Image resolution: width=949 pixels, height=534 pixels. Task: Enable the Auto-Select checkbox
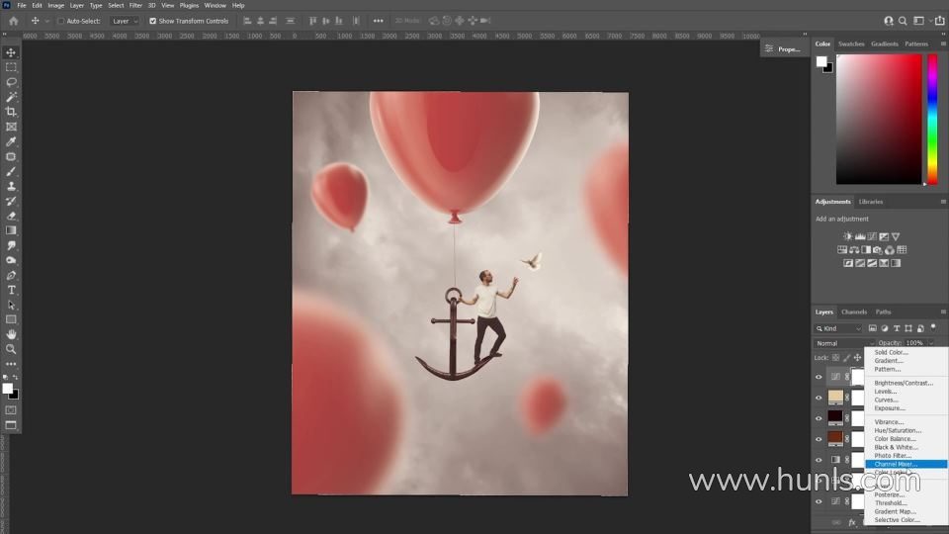click(60, 21)
